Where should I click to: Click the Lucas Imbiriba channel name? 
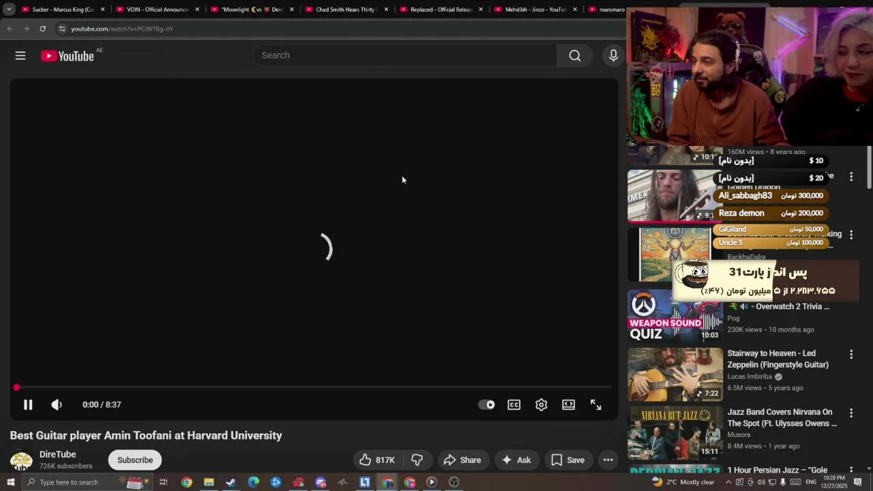click(x=750, y=376)
